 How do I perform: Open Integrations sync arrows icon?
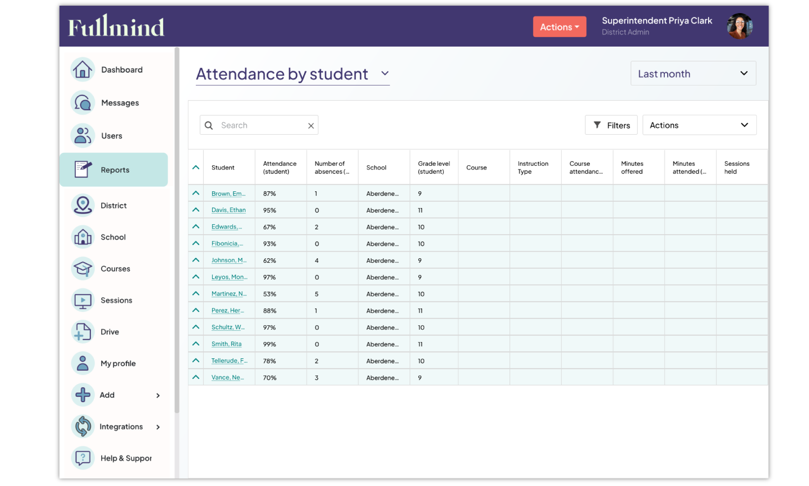pyautogui.click(x=83, y=426)
